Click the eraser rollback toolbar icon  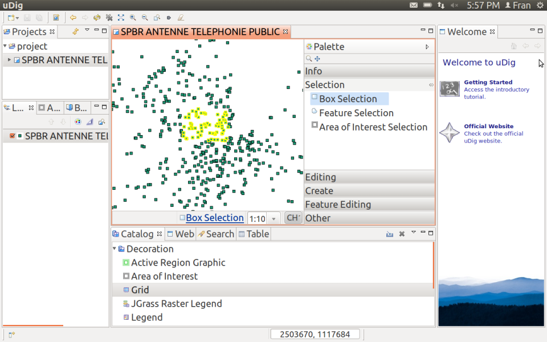(x=181, y=18)
